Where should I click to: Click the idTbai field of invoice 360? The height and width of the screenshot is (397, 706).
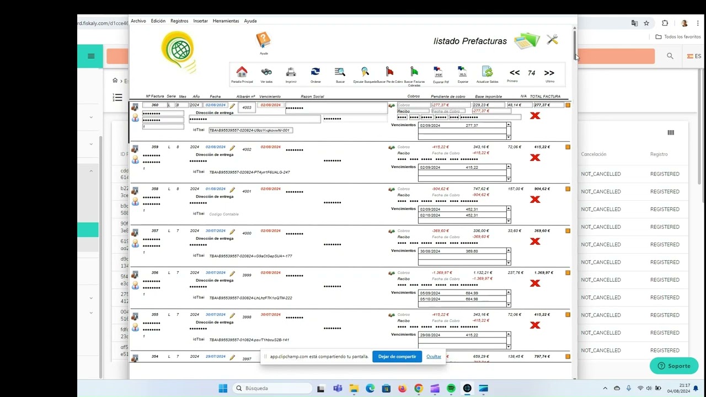(x=250, y=130)
